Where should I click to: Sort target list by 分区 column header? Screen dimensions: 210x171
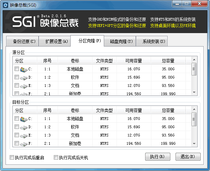click(25, 110)
